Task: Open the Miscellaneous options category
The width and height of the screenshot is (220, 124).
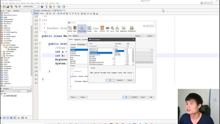Action: (132, 29)
